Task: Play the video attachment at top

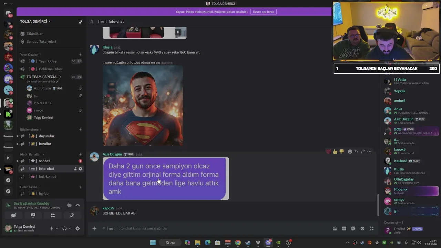Action: [x=178, y=32]
